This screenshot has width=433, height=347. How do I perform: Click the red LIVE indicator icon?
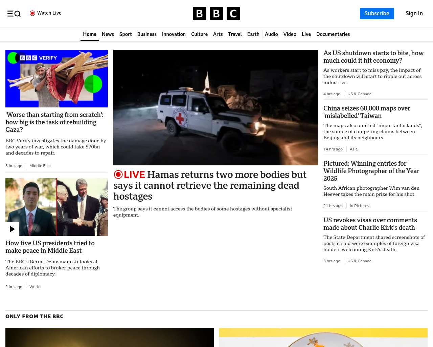click(x=118, y=175)
